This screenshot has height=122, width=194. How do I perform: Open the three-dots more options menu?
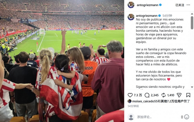click(x=188, y=5)
